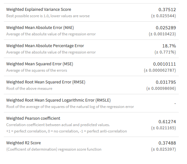Viewport: 187px width, 164px height.
Task: Click the dash value in the RMSLE row
Action: tap(175, 103)
